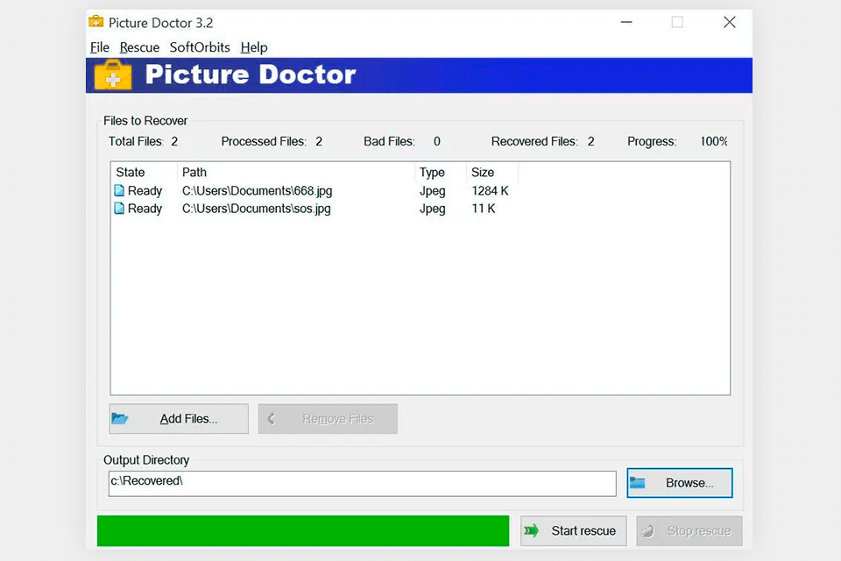Click the green progress bar
This screenshot has height=561, width=841.
point(302,530)
